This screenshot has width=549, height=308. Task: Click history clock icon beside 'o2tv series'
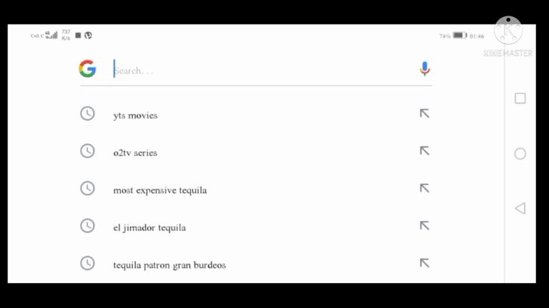[x=87, y=151]
